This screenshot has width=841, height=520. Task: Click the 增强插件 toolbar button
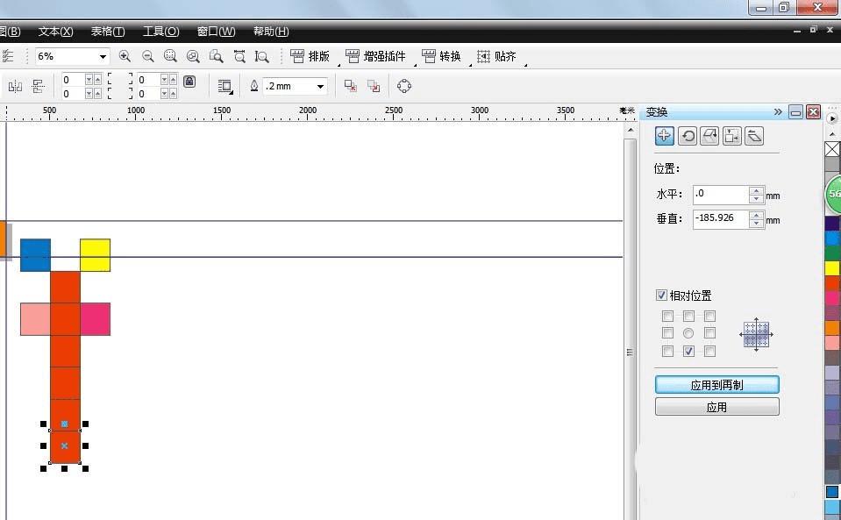[376, 56]
